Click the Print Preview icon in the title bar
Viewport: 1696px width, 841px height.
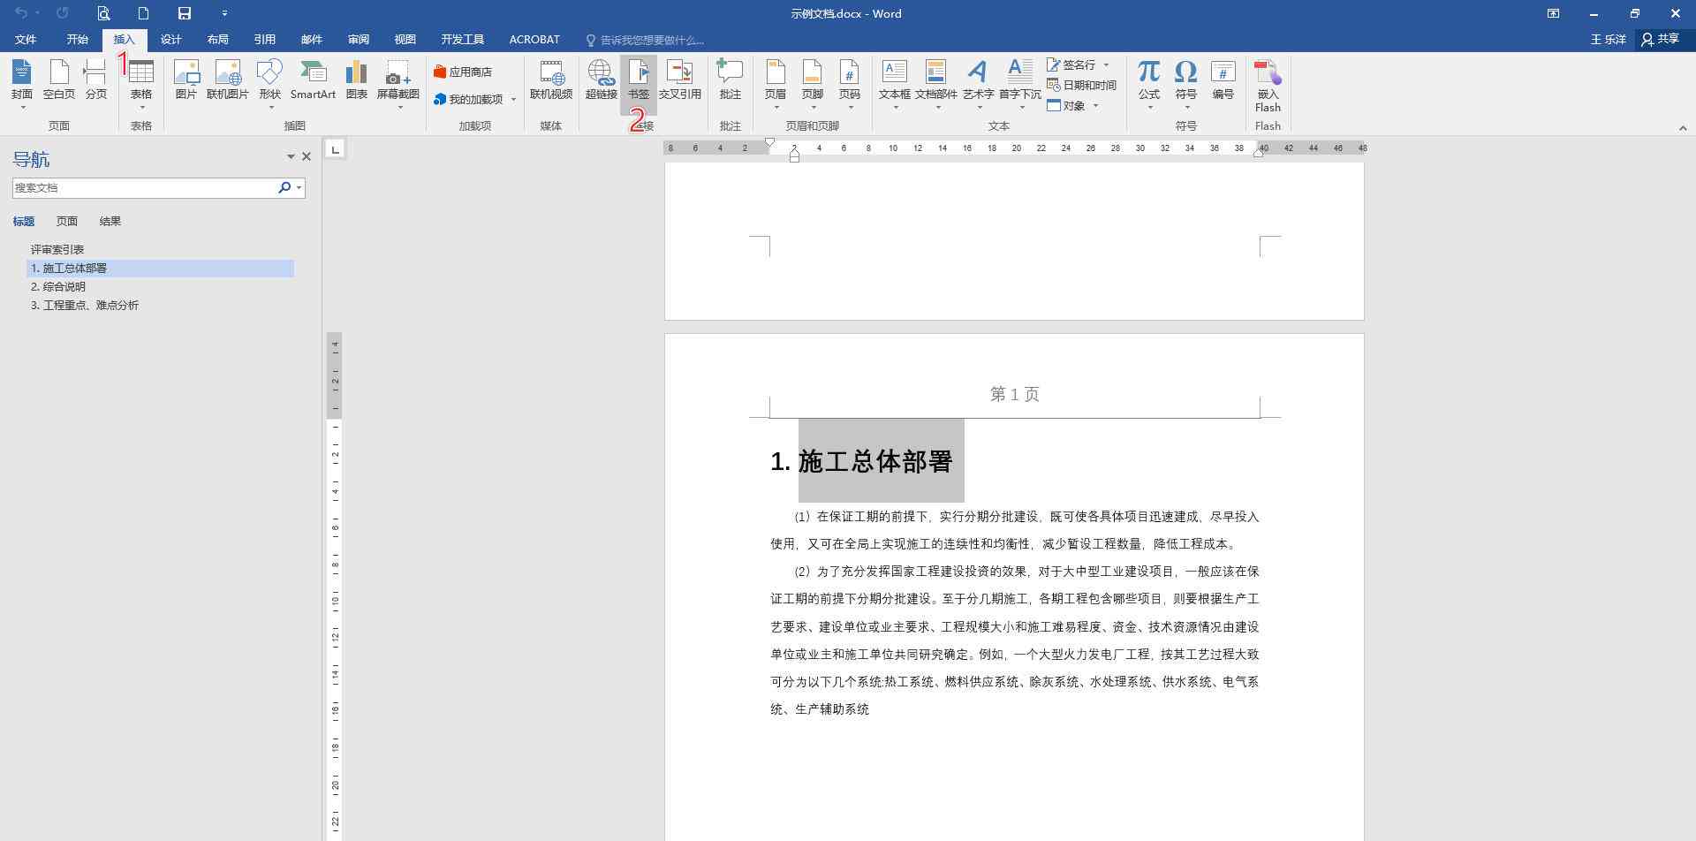pyautogui.click(x=103, y=13)
